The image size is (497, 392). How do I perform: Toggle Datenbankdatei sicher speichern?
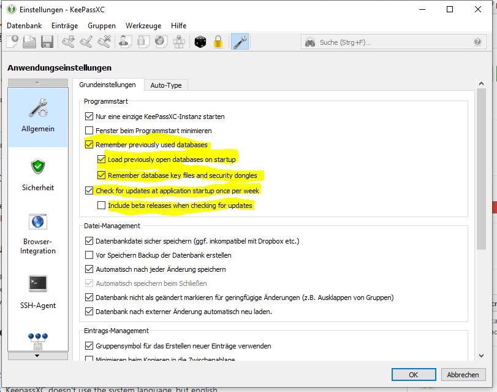89,241
